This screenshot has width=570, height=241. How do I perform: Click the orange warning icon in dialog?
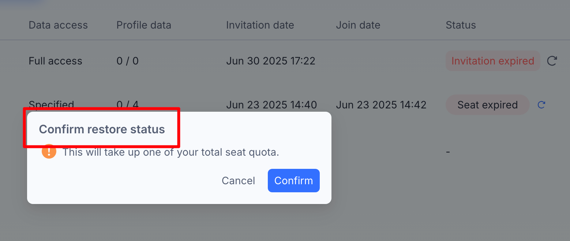pos(49,152)
